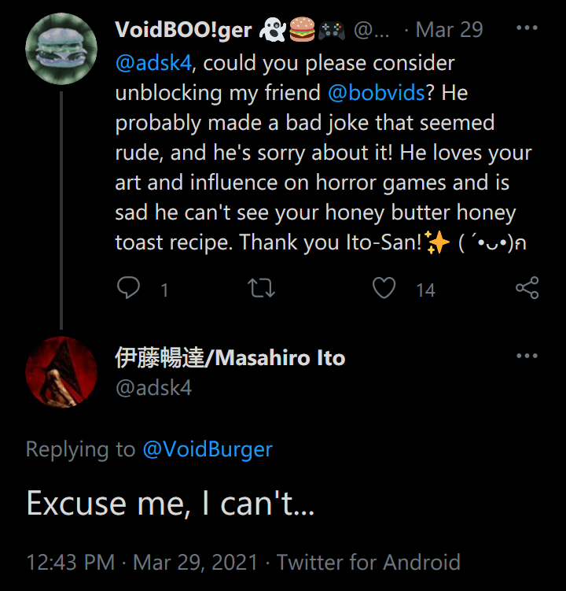Open Masahiro Ito pyramid head avatar
The image size is (566, 591).
tap(61, 372)
